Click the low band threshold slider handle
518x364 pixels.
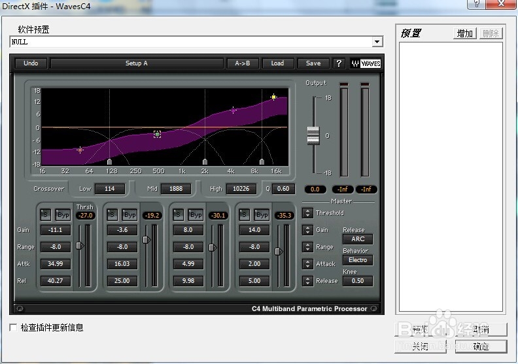[x=80, y=246]
